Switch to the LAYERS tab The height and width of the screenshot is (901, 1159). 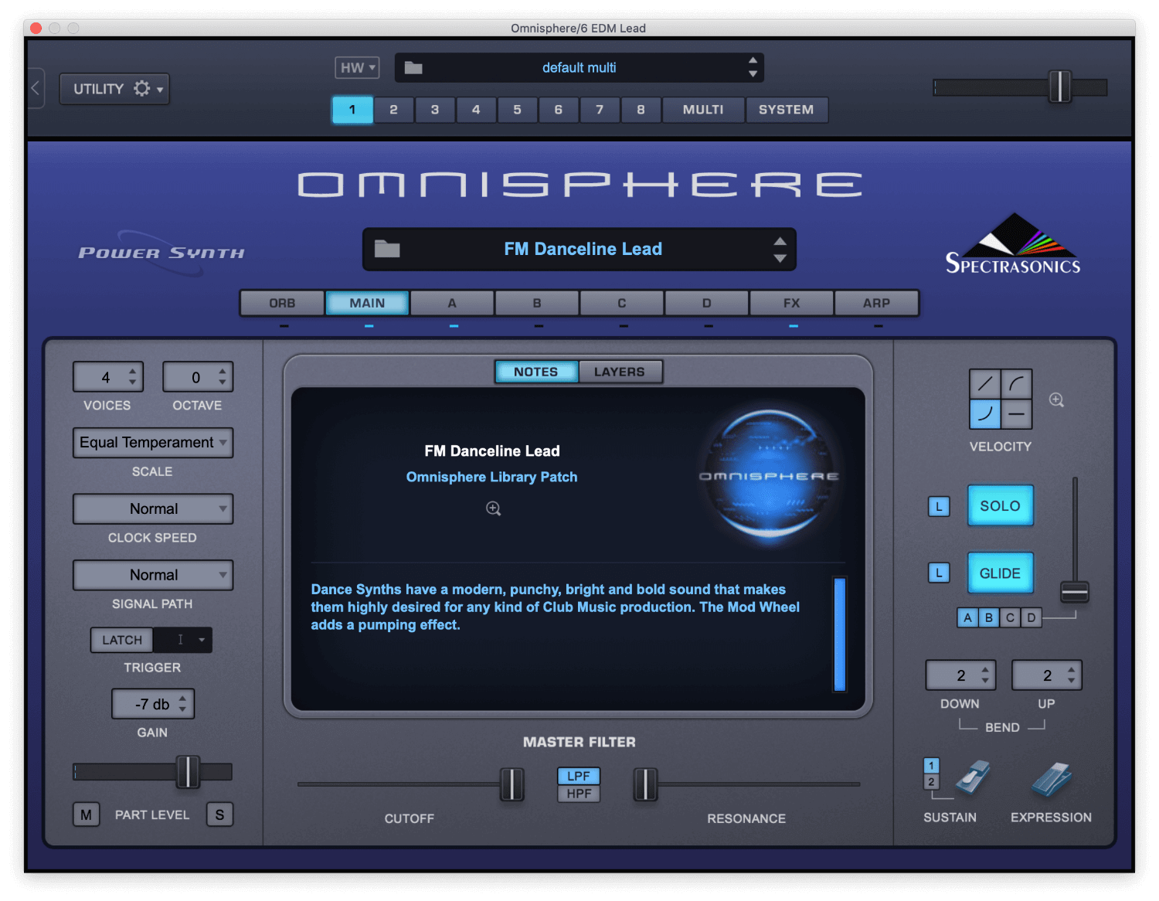tap(620, 372)
